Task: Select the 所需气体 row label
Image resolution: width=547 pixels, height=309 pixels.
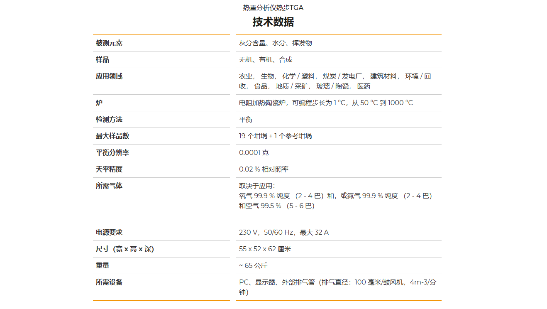Action: click(109, 186)
